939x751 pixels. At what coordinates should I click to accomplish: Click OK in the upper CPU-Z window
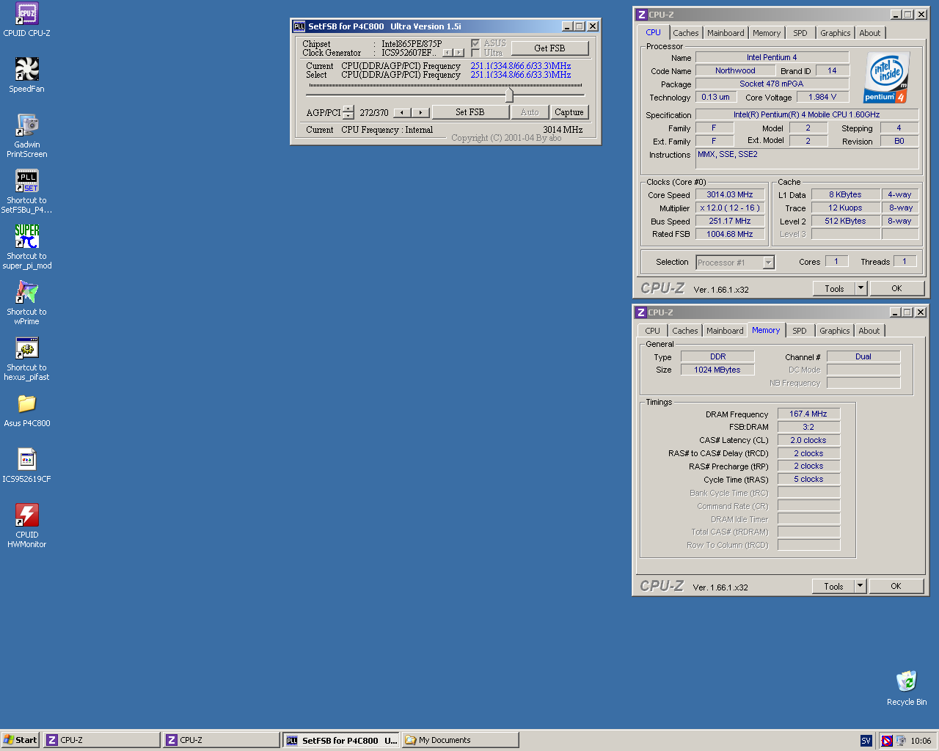pyautogui.click(x=896, y=288)
